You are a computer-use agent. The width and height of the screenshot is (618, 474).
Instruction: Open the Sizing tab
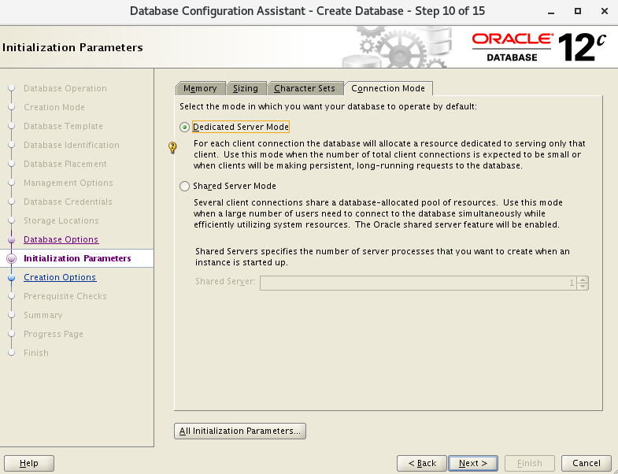[246, 88]
